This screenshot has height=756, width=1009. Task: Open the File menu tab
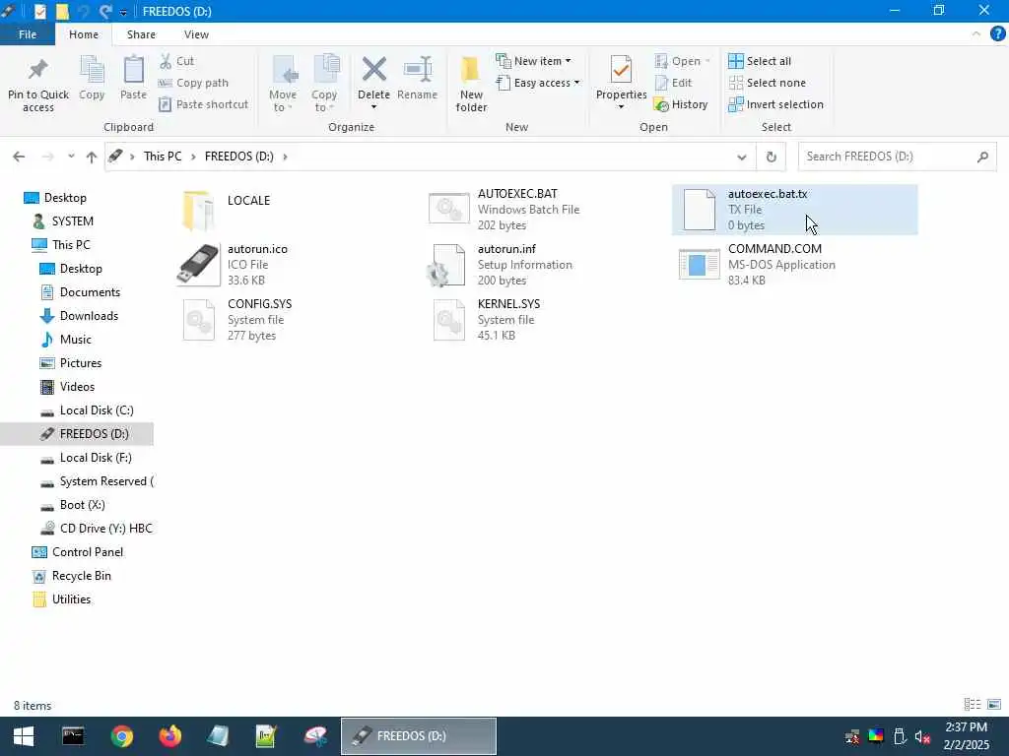coord(28,34)
